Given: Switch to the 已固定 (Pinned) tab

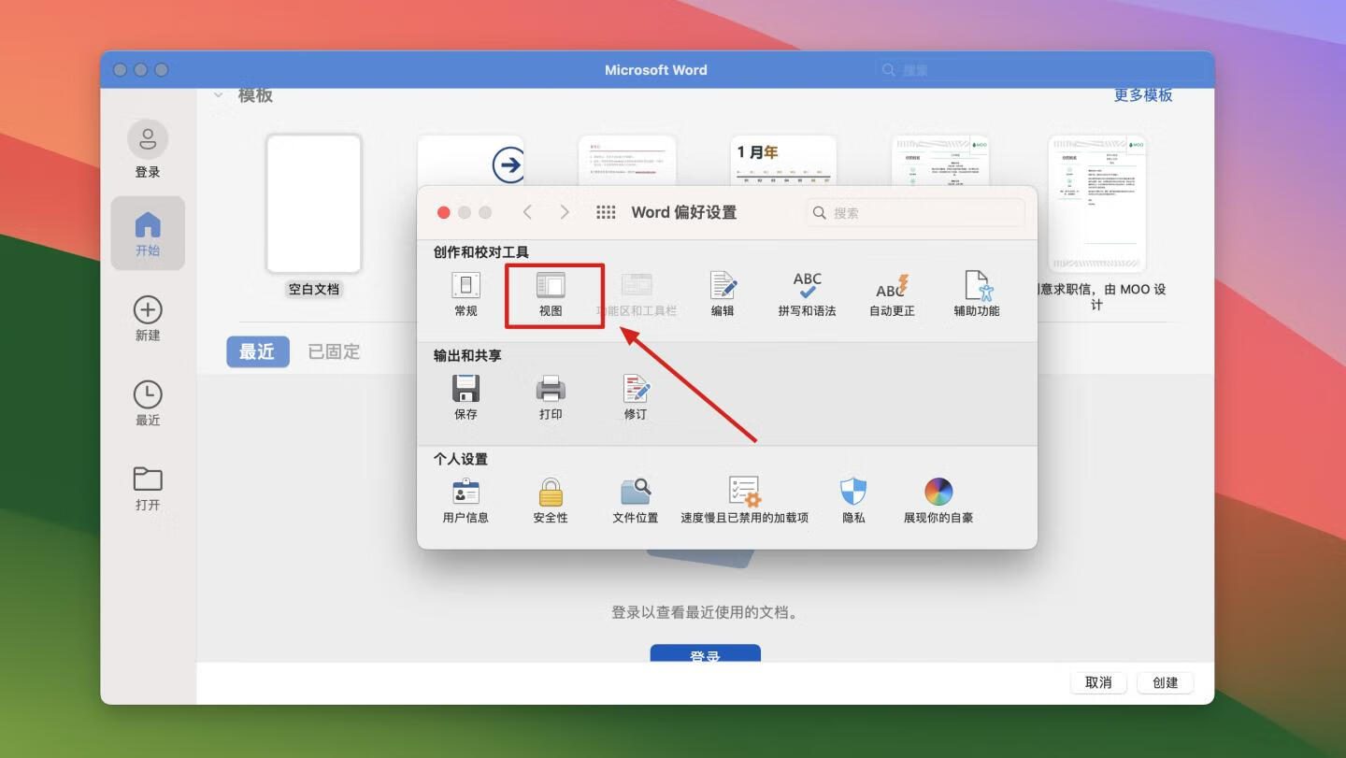Looking at the screenshot, I should pyautogui.click(x=334, y=351).
